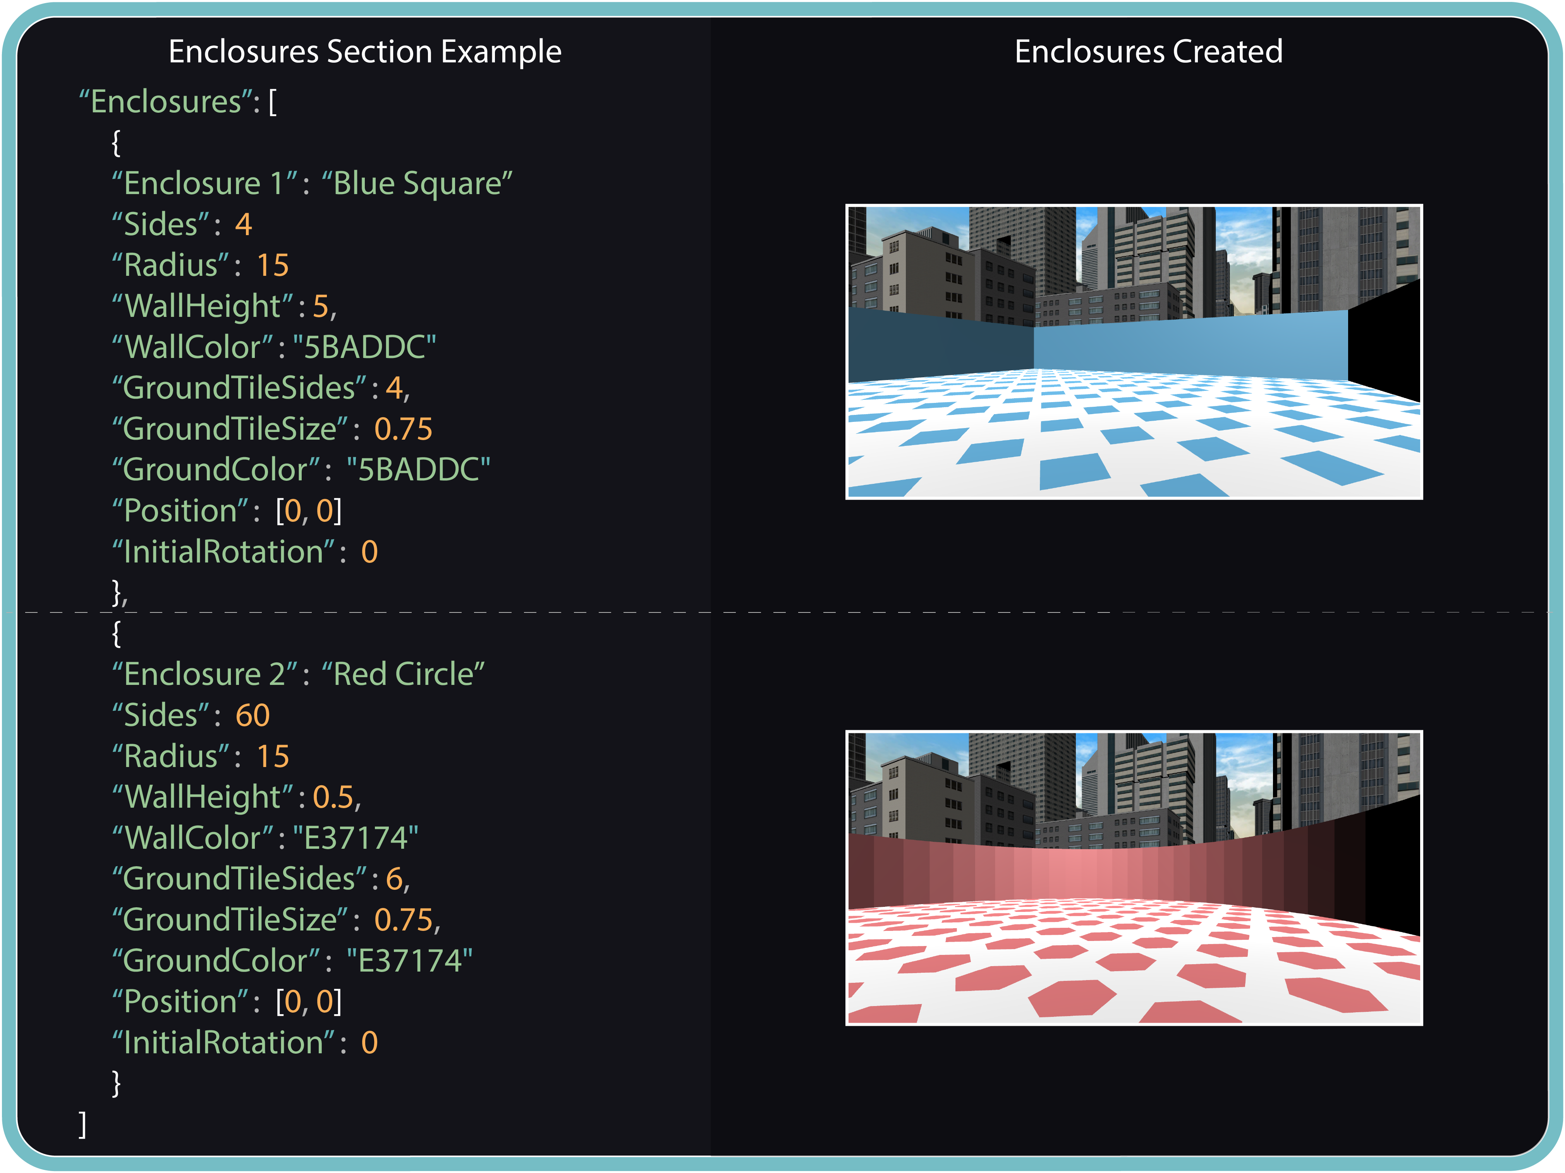The image size is (1565, 1173).
Task: Click the first enclosure's InitialRotation key
Action: (x=223, y=552)
